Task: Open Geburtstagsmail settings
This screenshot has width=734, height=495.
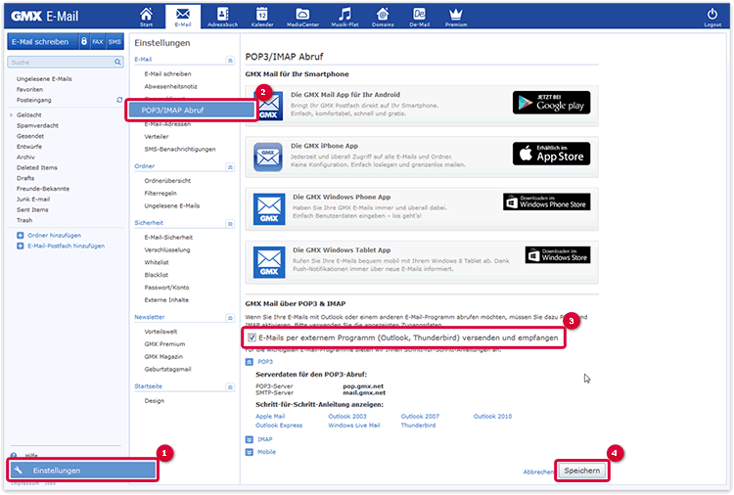Action: [x=167, y=369]
